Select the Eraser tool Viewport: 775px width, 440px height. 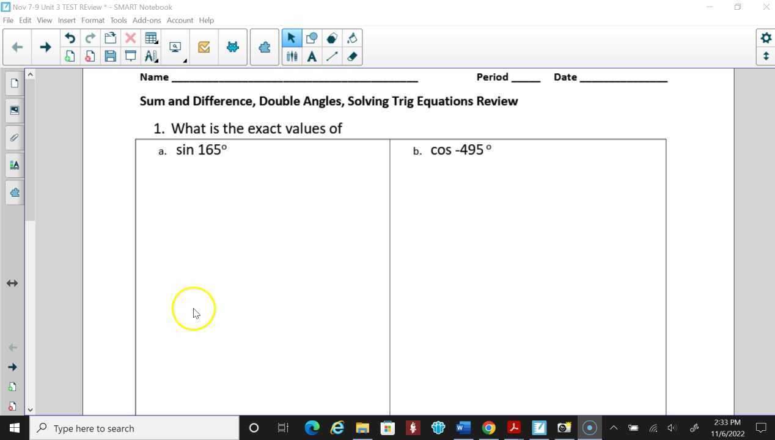(x=352, y=56)
